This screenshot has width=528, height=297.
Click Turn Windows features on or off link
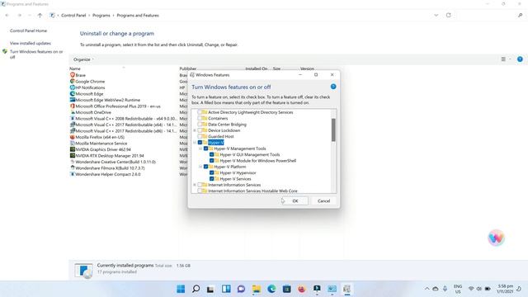pyautogui.click(x=36, y=54)
